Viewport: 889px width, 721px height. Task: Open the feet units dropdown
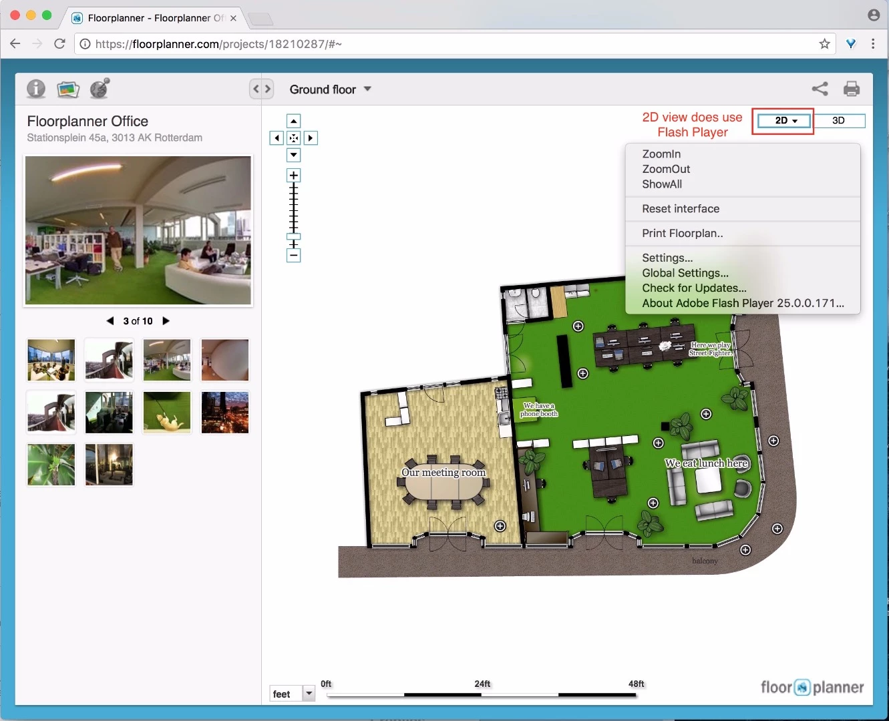(x=293, y=694)
